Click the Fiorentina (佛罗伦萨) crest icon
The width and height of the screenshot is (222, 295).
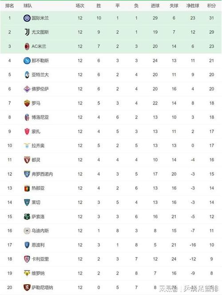point(27,89)
